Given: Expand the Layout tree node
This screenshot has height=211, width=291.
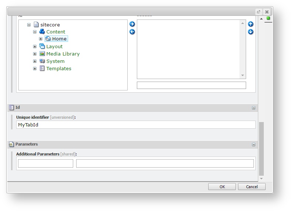Looking at the screenshot, I should coord(35,46).
